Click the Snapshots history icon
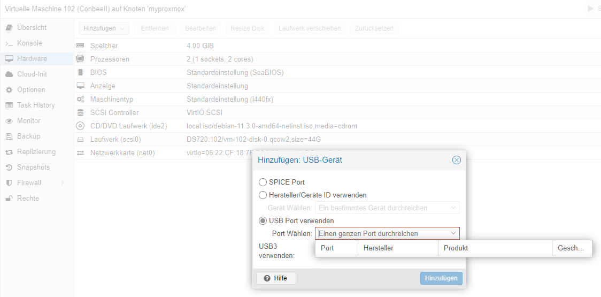Screen dimensions: 601x297 9,167
